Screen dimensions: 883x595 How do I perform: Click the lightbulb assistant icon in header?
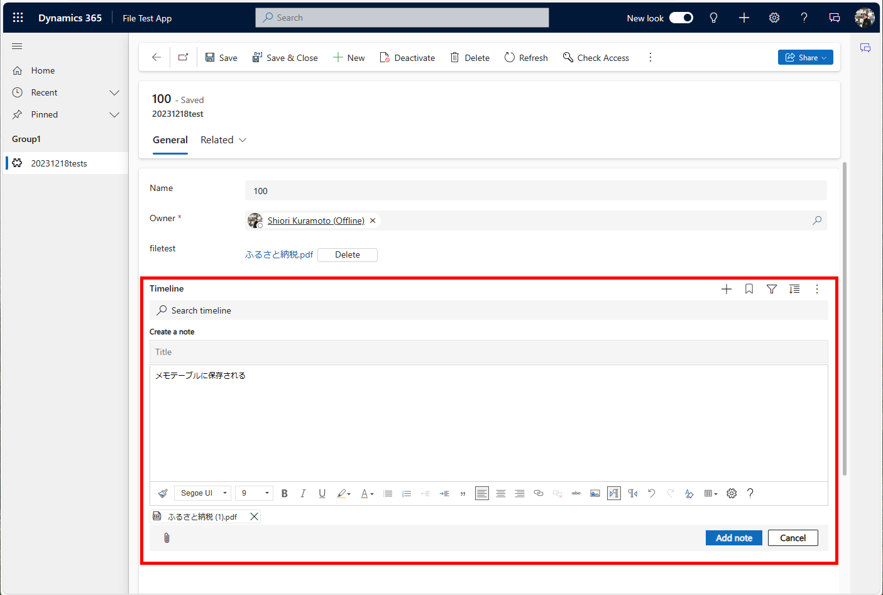pyautogui.click(x=713, y=18)
